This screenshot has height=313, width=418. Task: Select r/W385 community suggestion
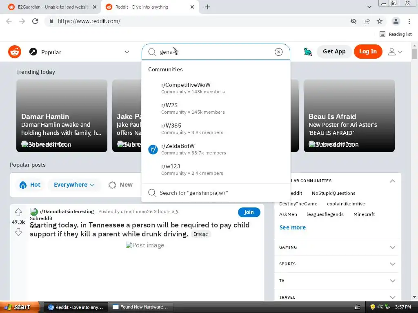(x=216, y=129)
